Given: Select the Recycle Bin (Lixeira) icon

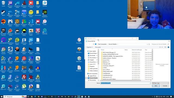Looking at the screenshot, I should (3, 4).
